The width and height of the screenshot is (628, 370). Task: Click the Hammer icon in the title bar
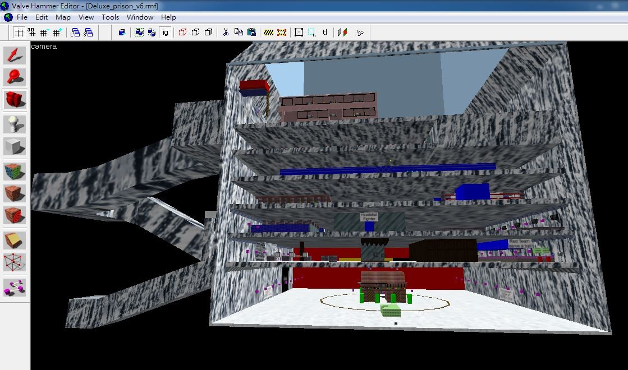tap(5, 6)
